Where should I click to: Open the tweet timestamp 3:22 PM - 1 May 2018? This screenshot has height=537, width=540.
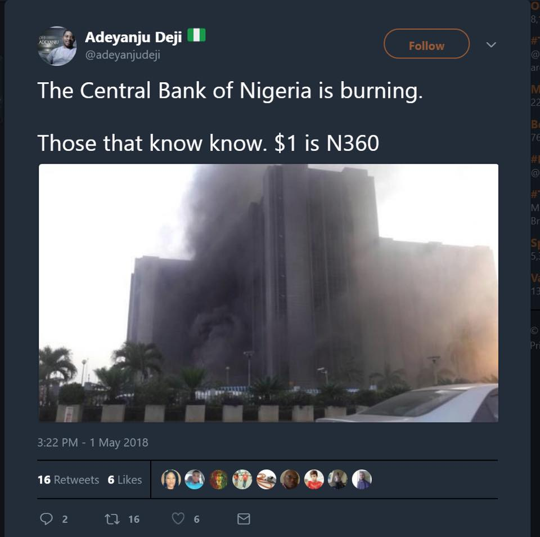point(93,442)
